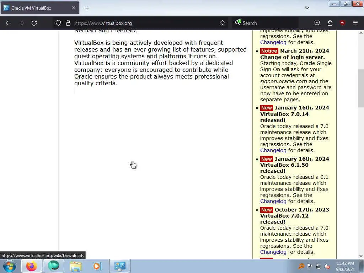Open Action Center flag tray icon
The width and height of the screenshot is (364, 273).
310,266
